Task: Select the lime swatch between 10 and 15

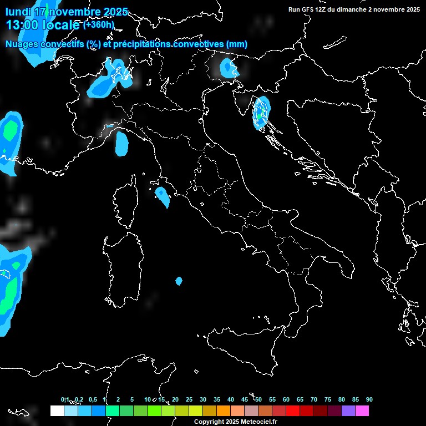Action: [x=154, y=410]
